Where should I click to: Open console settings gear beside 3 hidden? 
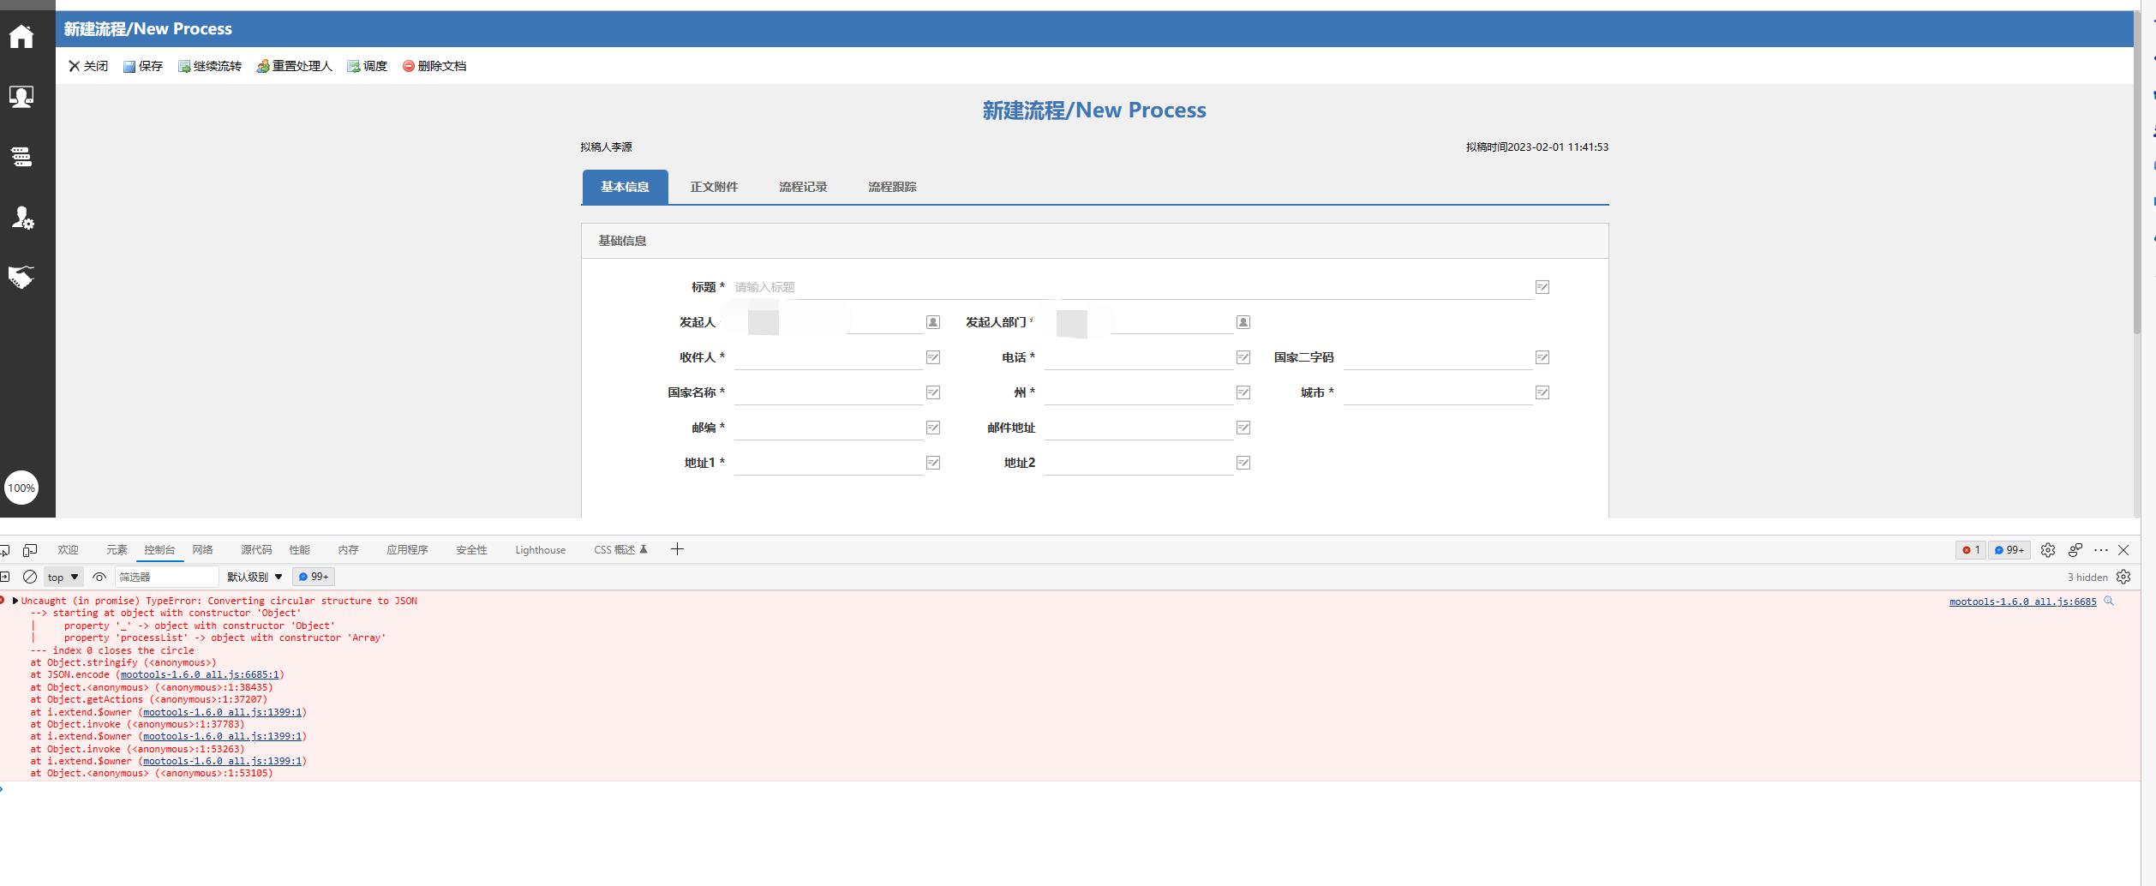pyautogui.click(x=2123, y=577)
